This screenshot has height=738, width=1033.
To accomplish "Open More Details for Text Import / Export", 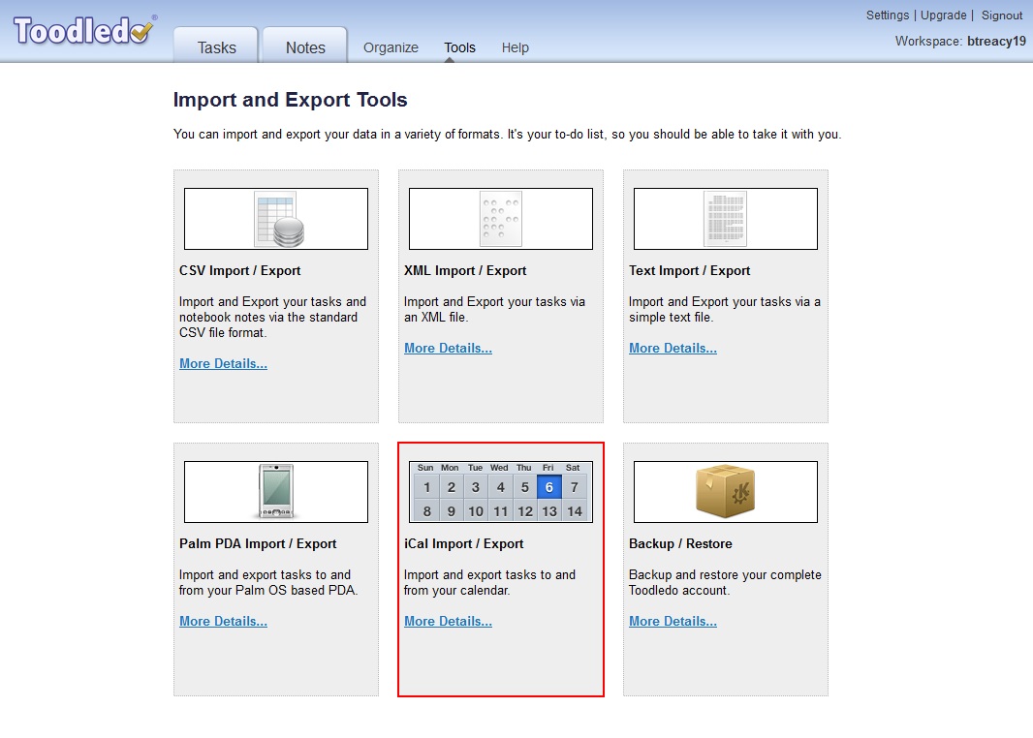I will [673, 348].
